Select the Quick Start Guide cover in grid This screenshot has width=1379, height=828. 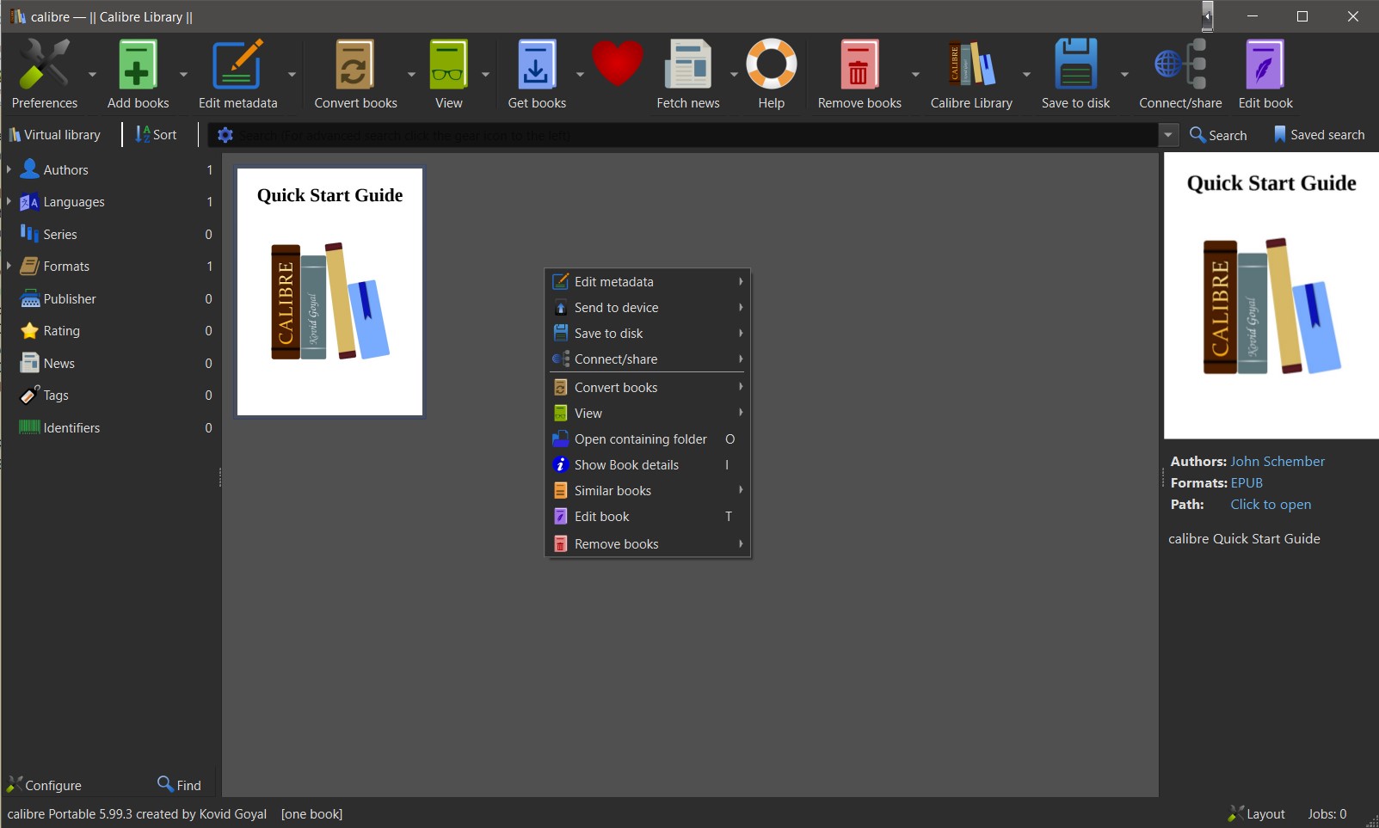point(329,292)
